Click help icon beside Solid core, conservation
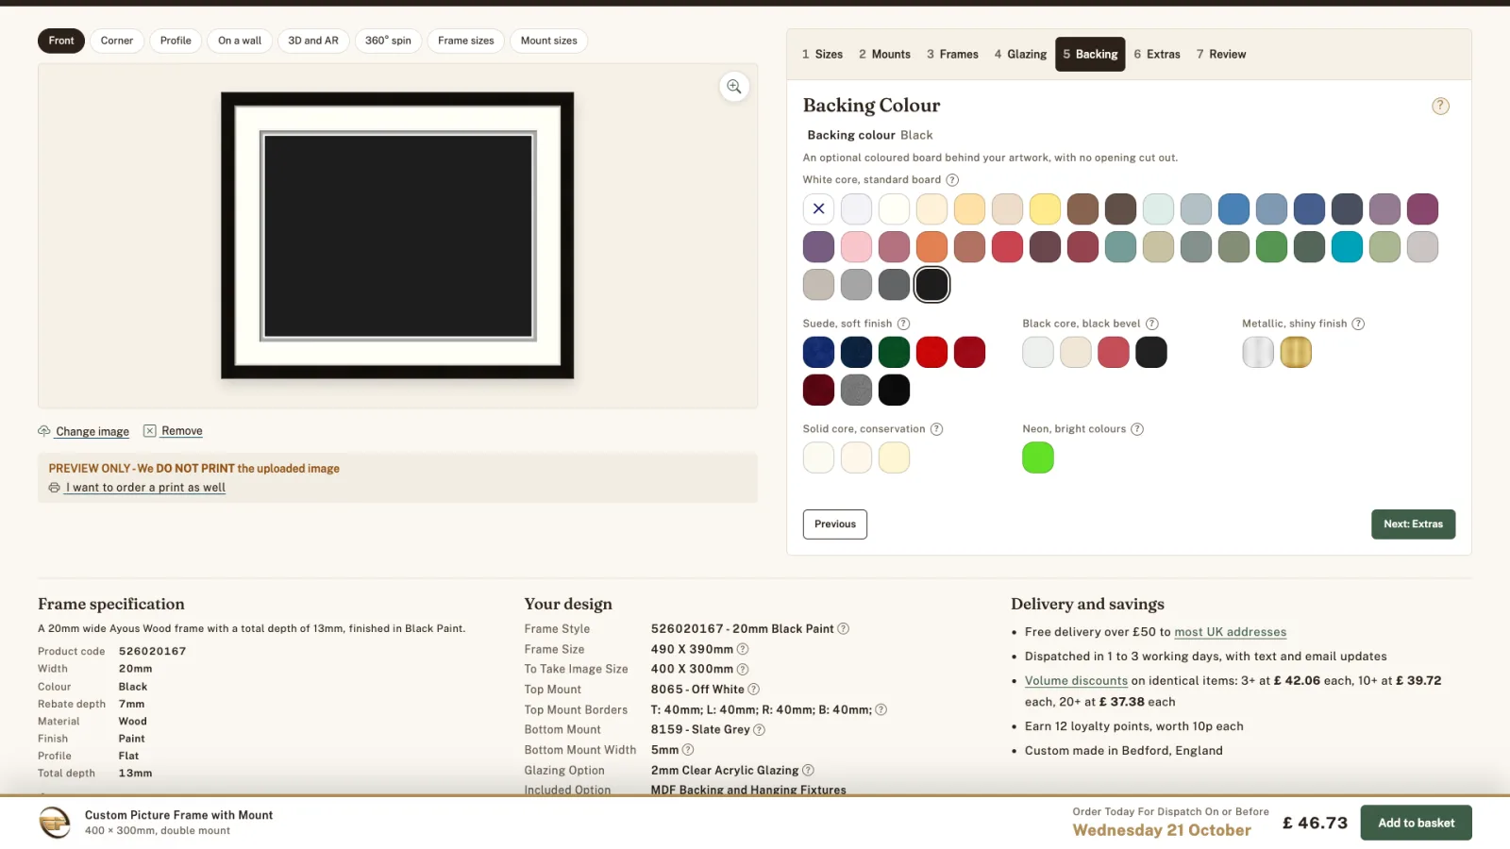Screen dimensions: 1510x849 click(x=937, y=429)
